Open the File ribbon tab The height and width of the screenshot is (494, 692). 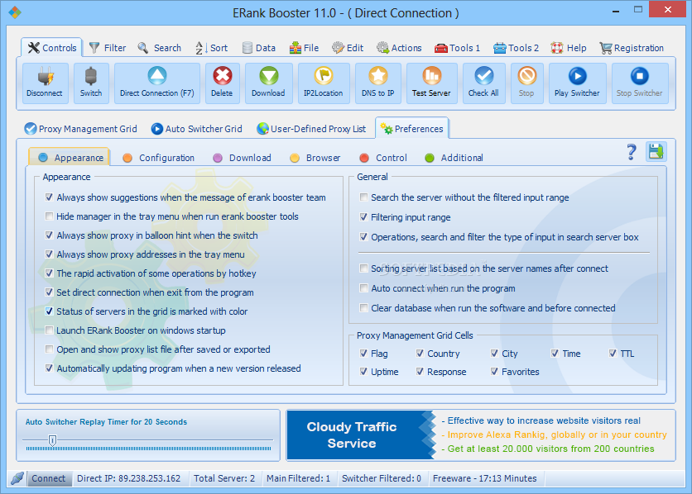[x=304, y=48]
